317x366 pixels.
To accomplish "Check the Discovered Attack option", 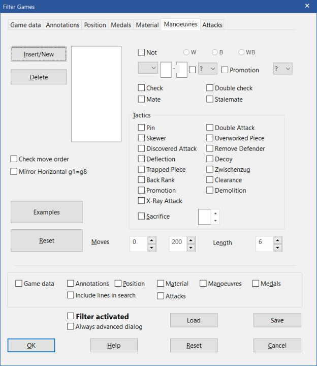I will click(142, 148).
